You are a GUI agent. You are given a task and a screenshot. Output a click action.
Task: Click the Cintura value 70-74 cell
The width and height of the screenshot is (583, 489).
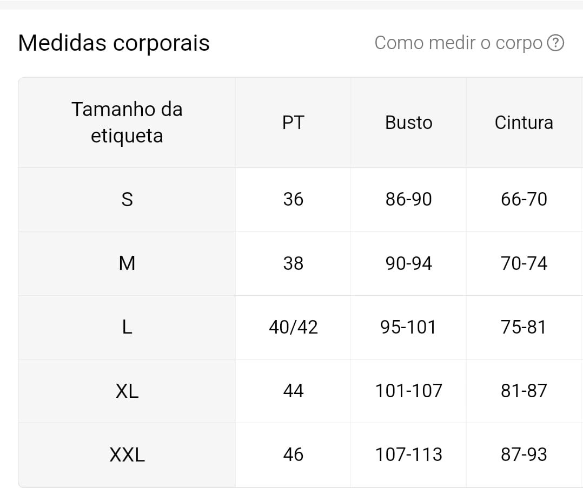pos(524,263)
